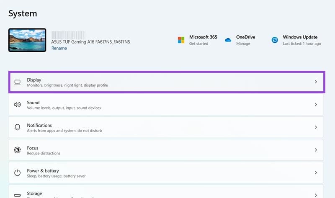Click the Power & battery icon

[18, 172]
